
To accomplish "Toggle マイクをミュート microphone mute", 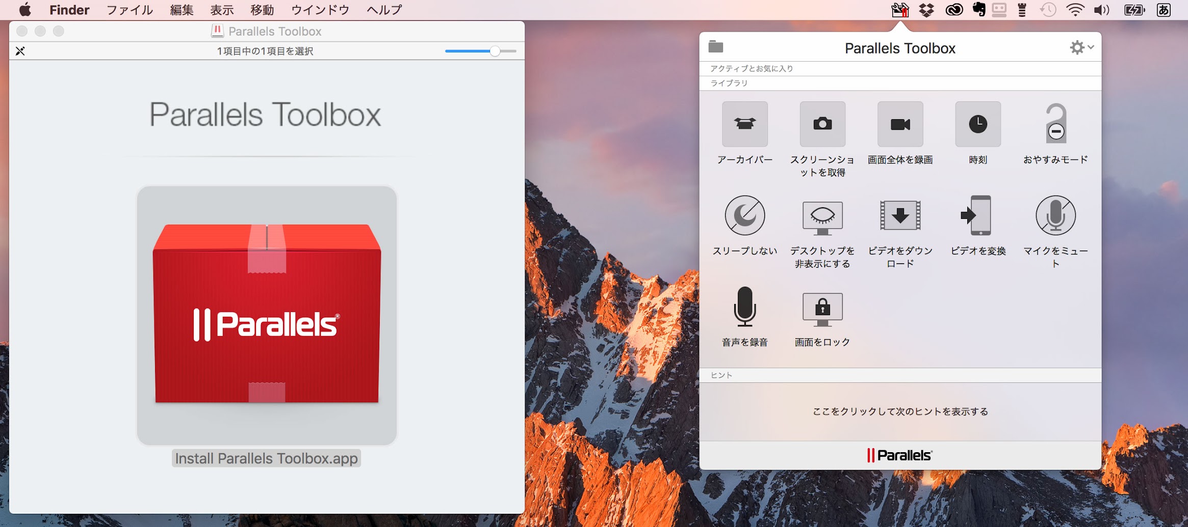I will click(x=1055, y=215).
